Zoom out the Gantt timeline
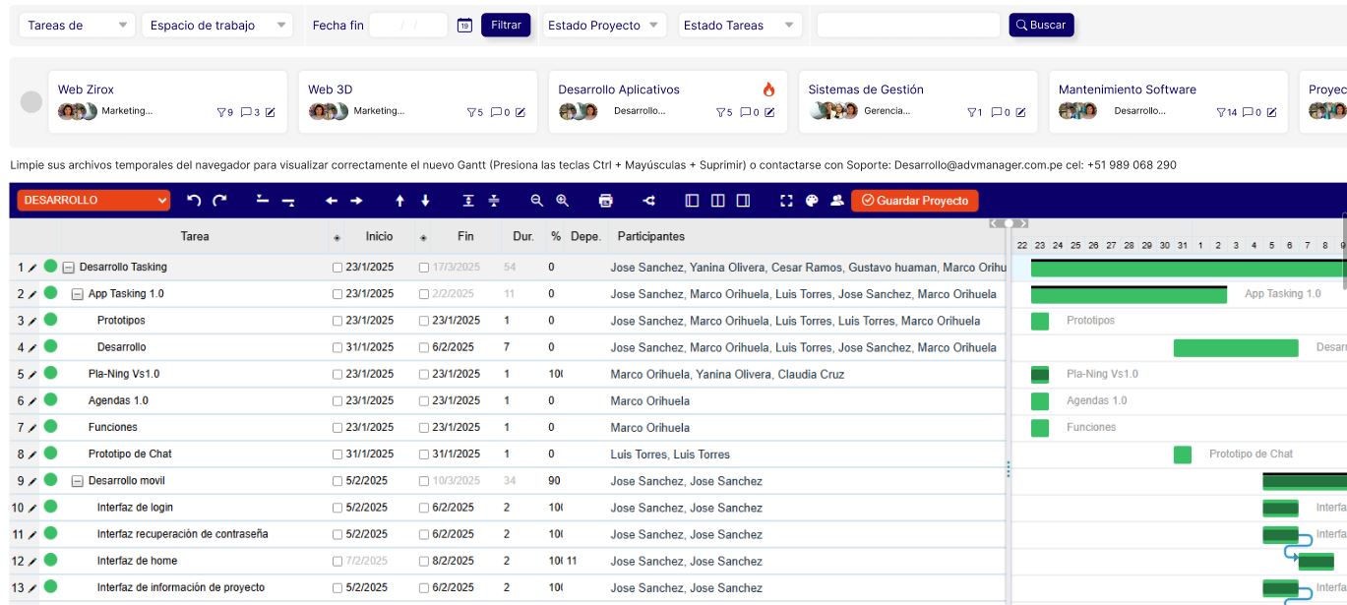This screenshot has width=1347, height=605. point(537,201)
